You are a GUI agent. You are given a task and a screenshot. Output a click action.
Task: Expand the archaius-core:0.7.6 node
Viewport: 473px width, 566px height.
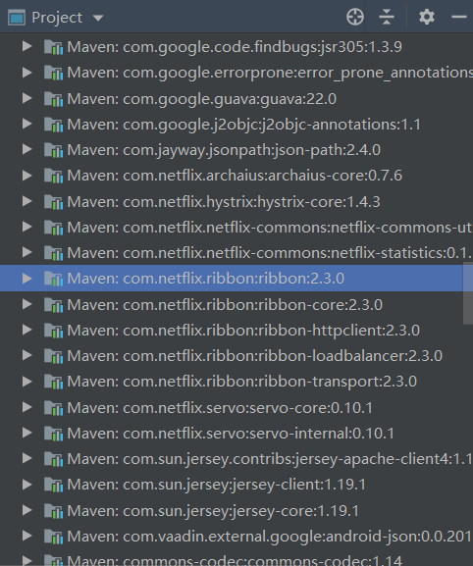tap(27, 176)
